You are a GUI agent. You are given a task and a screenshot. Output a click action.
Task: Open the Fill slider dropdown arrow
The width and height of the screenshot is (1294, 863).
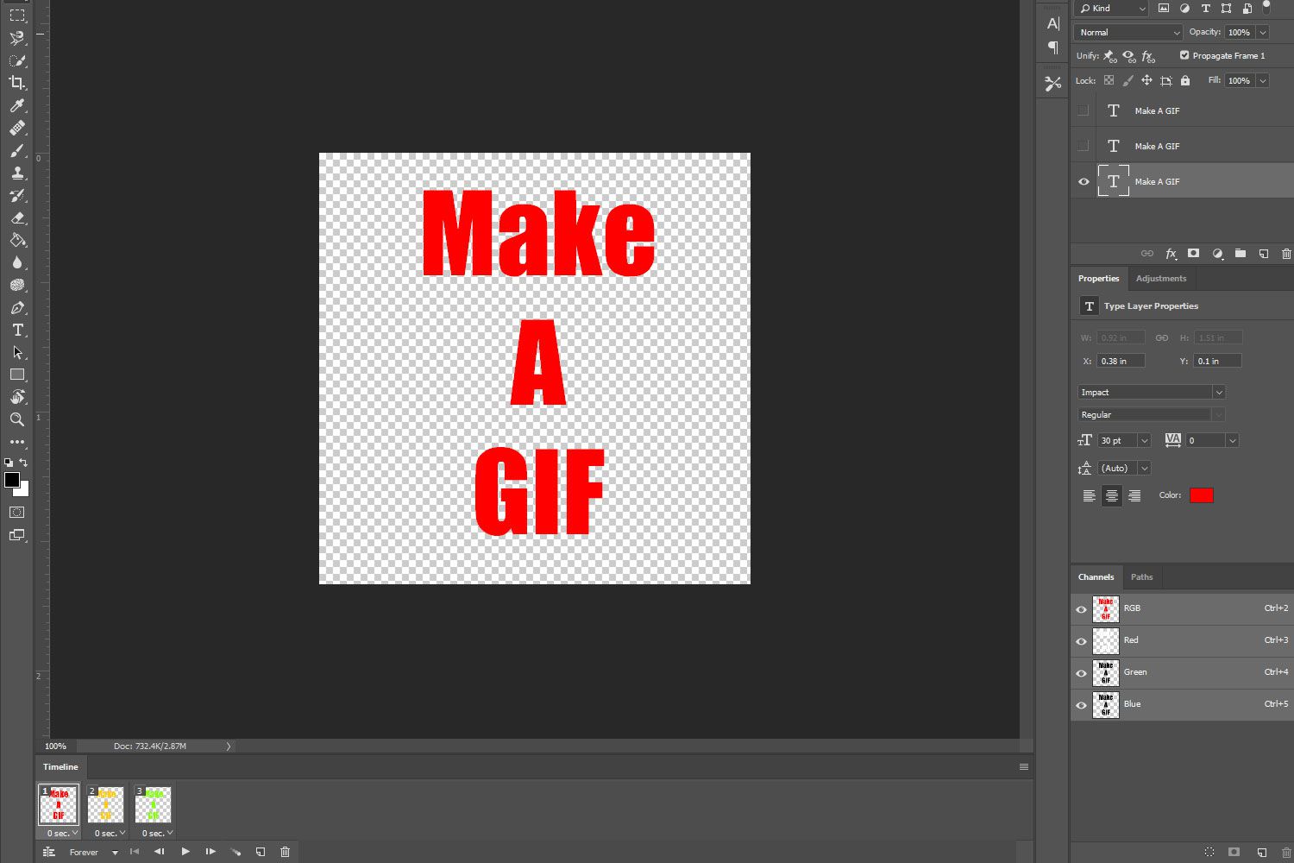(x=1263, y=80)
